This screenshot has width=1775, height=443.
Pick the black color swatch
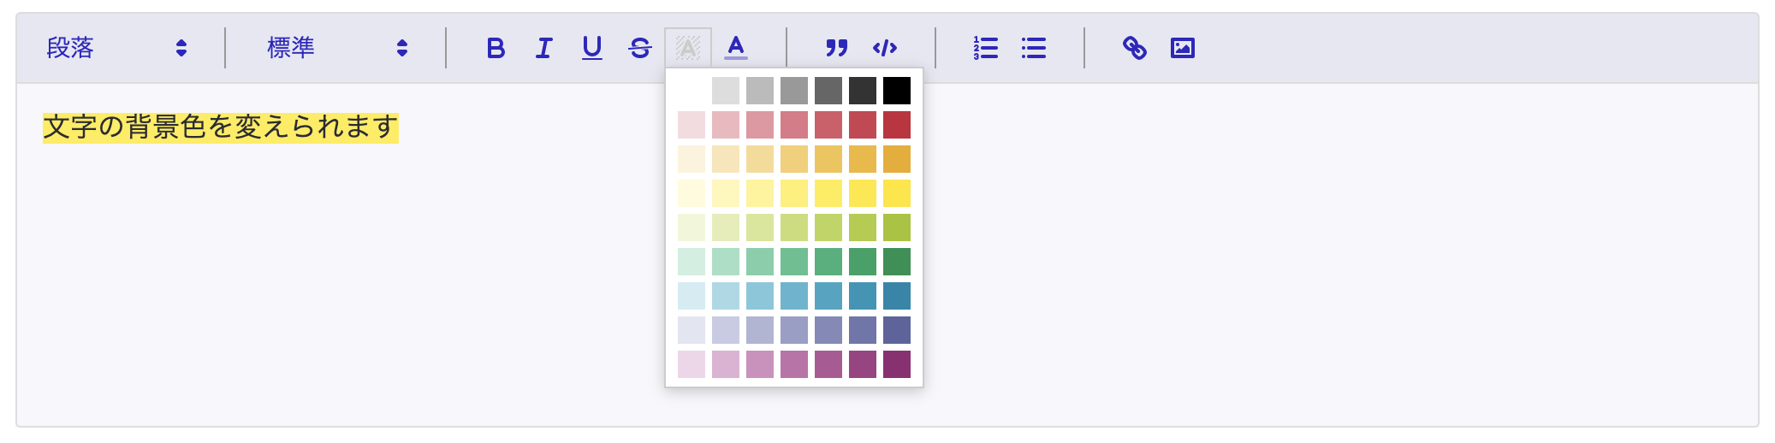[x=896, y=91]
